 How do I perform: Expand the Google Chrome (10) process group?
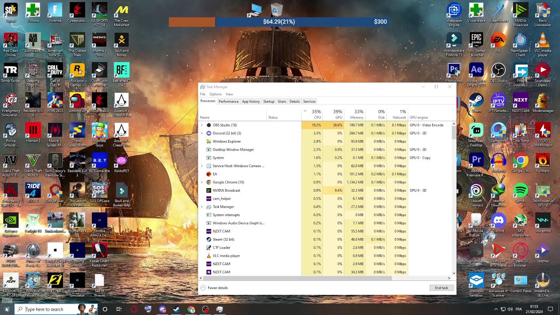[x=202, y=182]
